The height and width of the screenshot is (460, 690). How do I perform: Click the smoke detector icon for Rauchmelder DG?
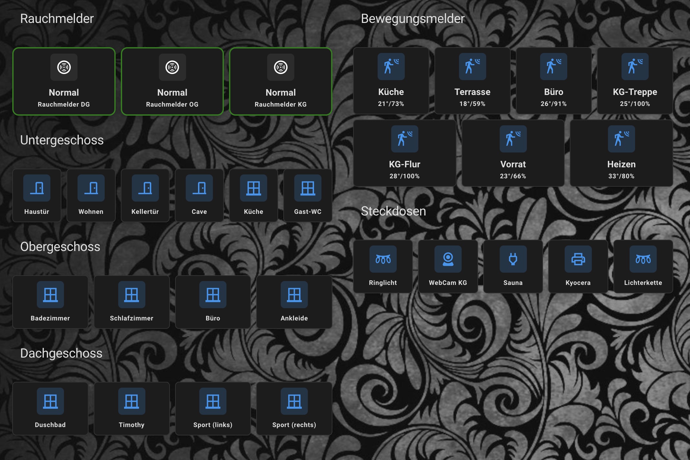pyautogui.click(x=64, y=67)
